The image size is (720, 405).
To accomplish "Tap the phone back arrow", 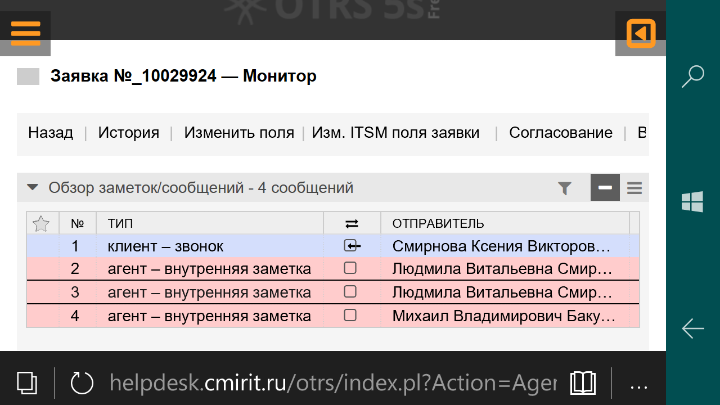I will (693, 328).
